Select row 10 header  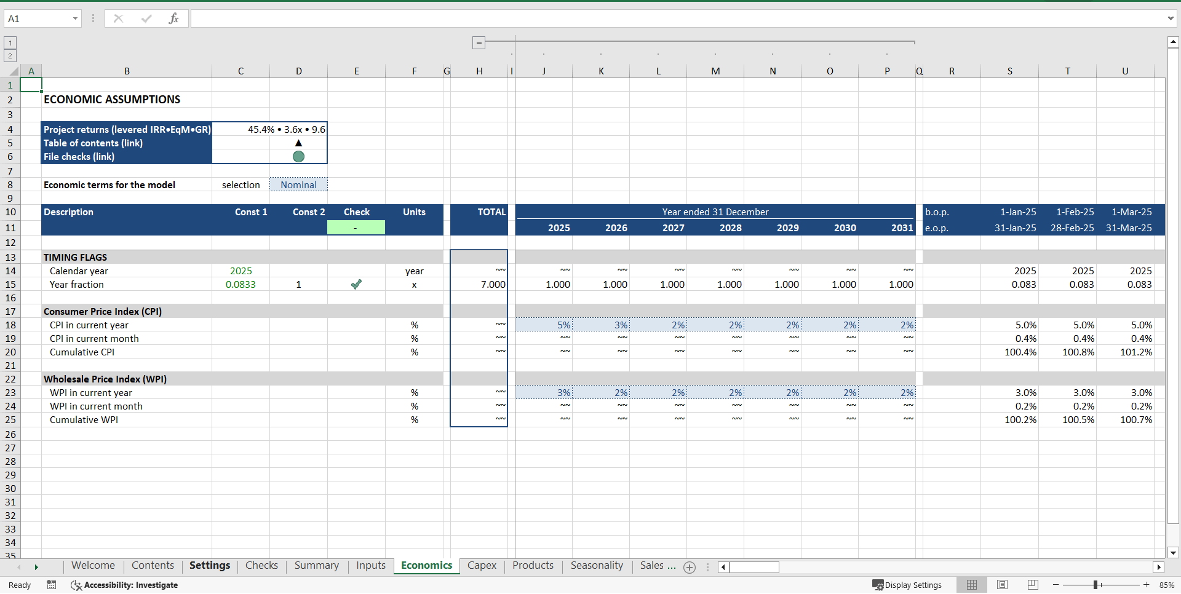10,212
